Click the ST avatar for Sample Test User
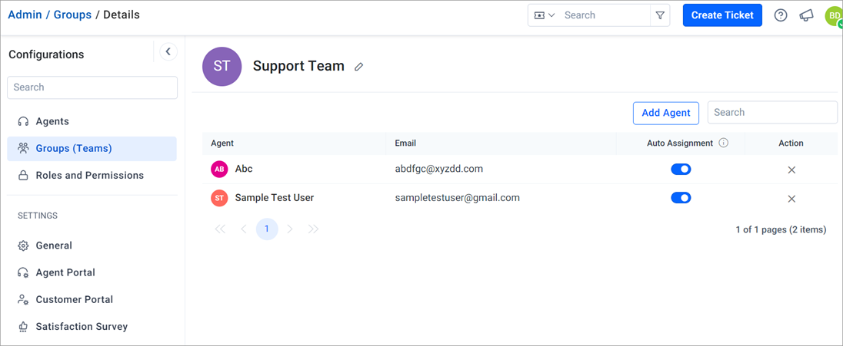The width and height of the screenshot is (843, 346). (219, 198)
